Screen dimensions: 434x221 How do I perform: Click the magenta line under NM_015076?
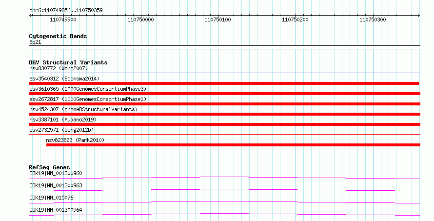tap(224, 202)
